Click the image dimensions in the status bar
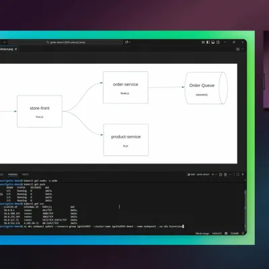The height and width of the screenshot is (269, 269). click(x=217, y=233)
